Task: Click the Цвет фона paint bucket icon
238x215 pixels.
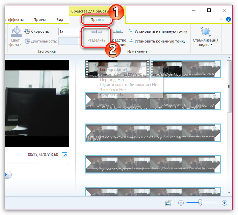Action: [x=16, y=32]
